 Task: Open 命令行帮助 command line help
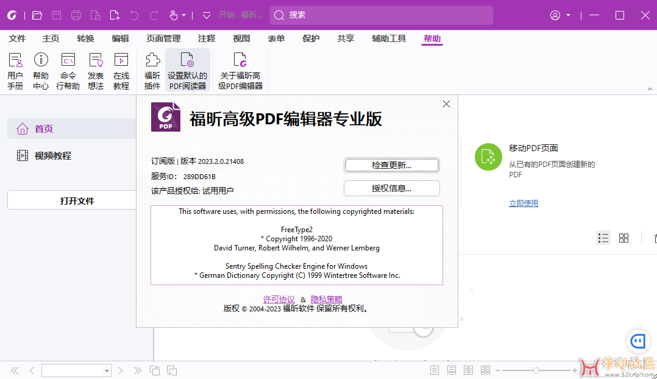click(68, 70)
